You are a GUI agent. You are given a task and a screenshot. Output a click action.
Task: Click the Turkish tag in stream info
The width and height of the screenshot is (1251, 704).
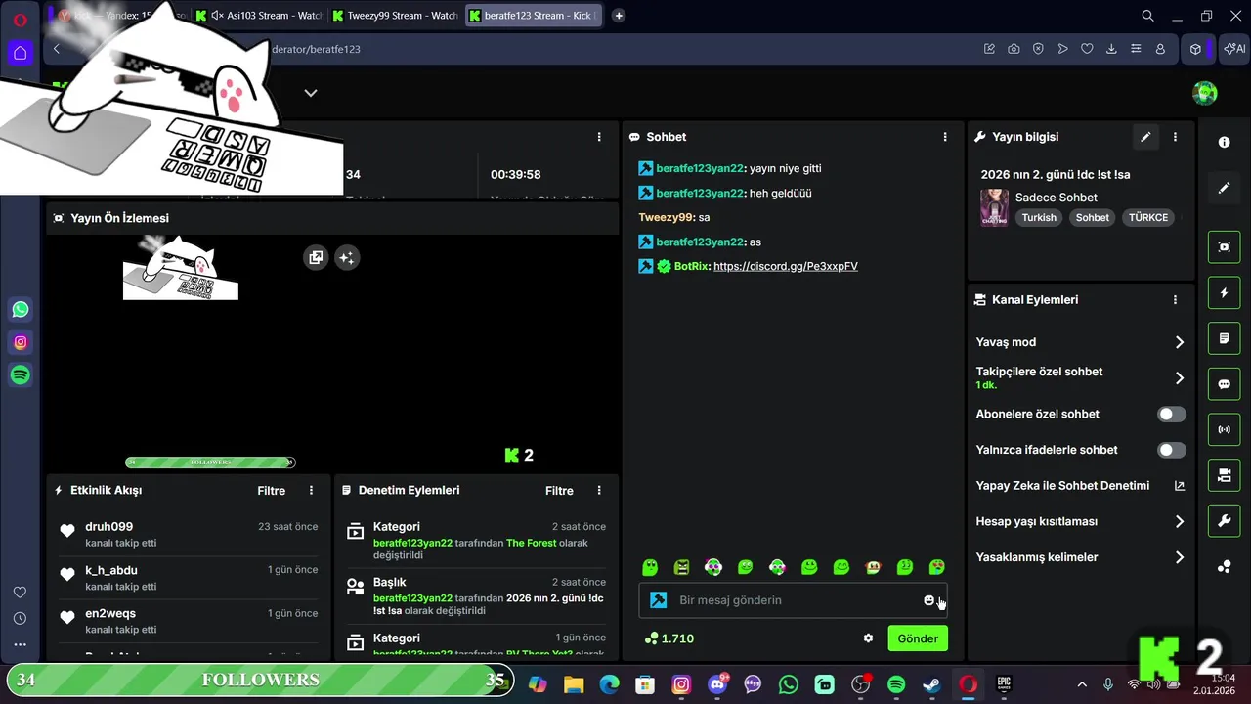(1039, 218)
